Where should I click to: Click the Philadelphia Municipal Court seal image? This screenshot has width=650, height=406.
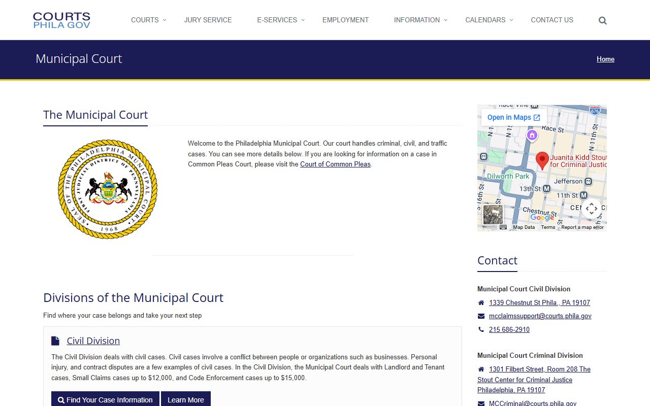click(108, 189)
